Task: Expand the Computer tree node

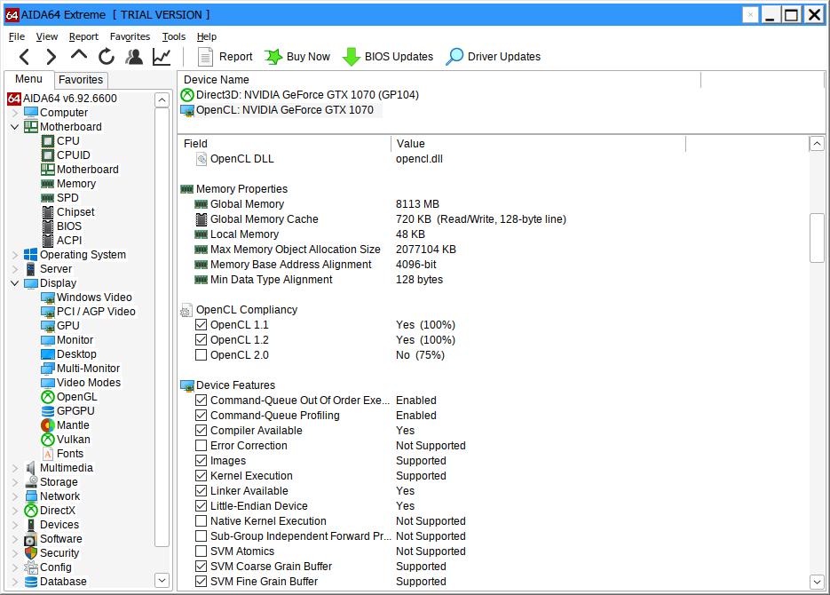Action: 15,114
